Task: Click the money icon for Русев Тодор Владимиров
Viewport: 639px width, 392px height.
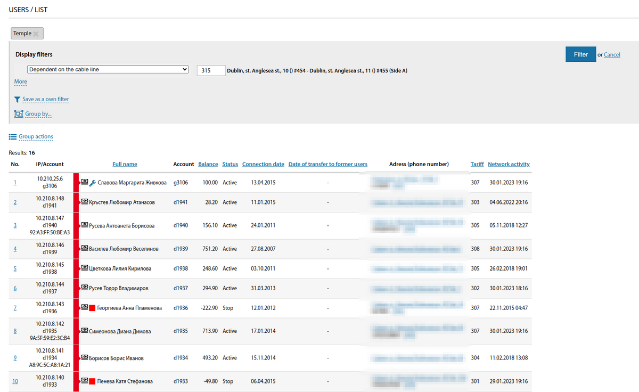Action: coord(84,288)
